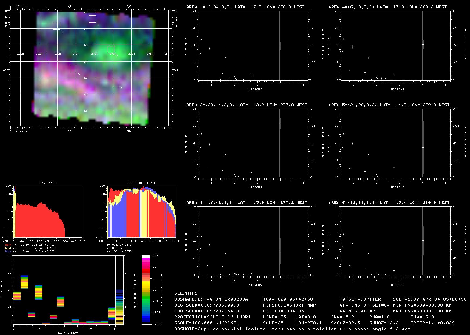
Task: Click the SUNAZ=42.3 value
Action: pyautogui.click(x=384, y=323)
